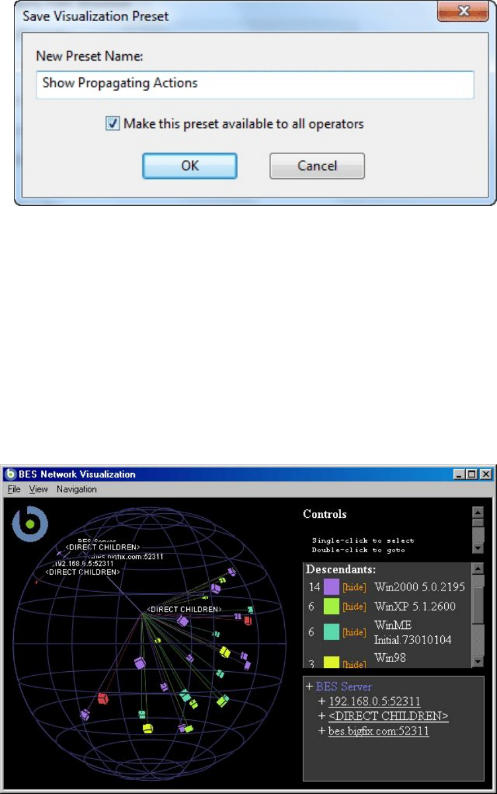The width and height of the screenshot is (497, 794).
Task: Open the View menu
Action: tap(38, 489)
